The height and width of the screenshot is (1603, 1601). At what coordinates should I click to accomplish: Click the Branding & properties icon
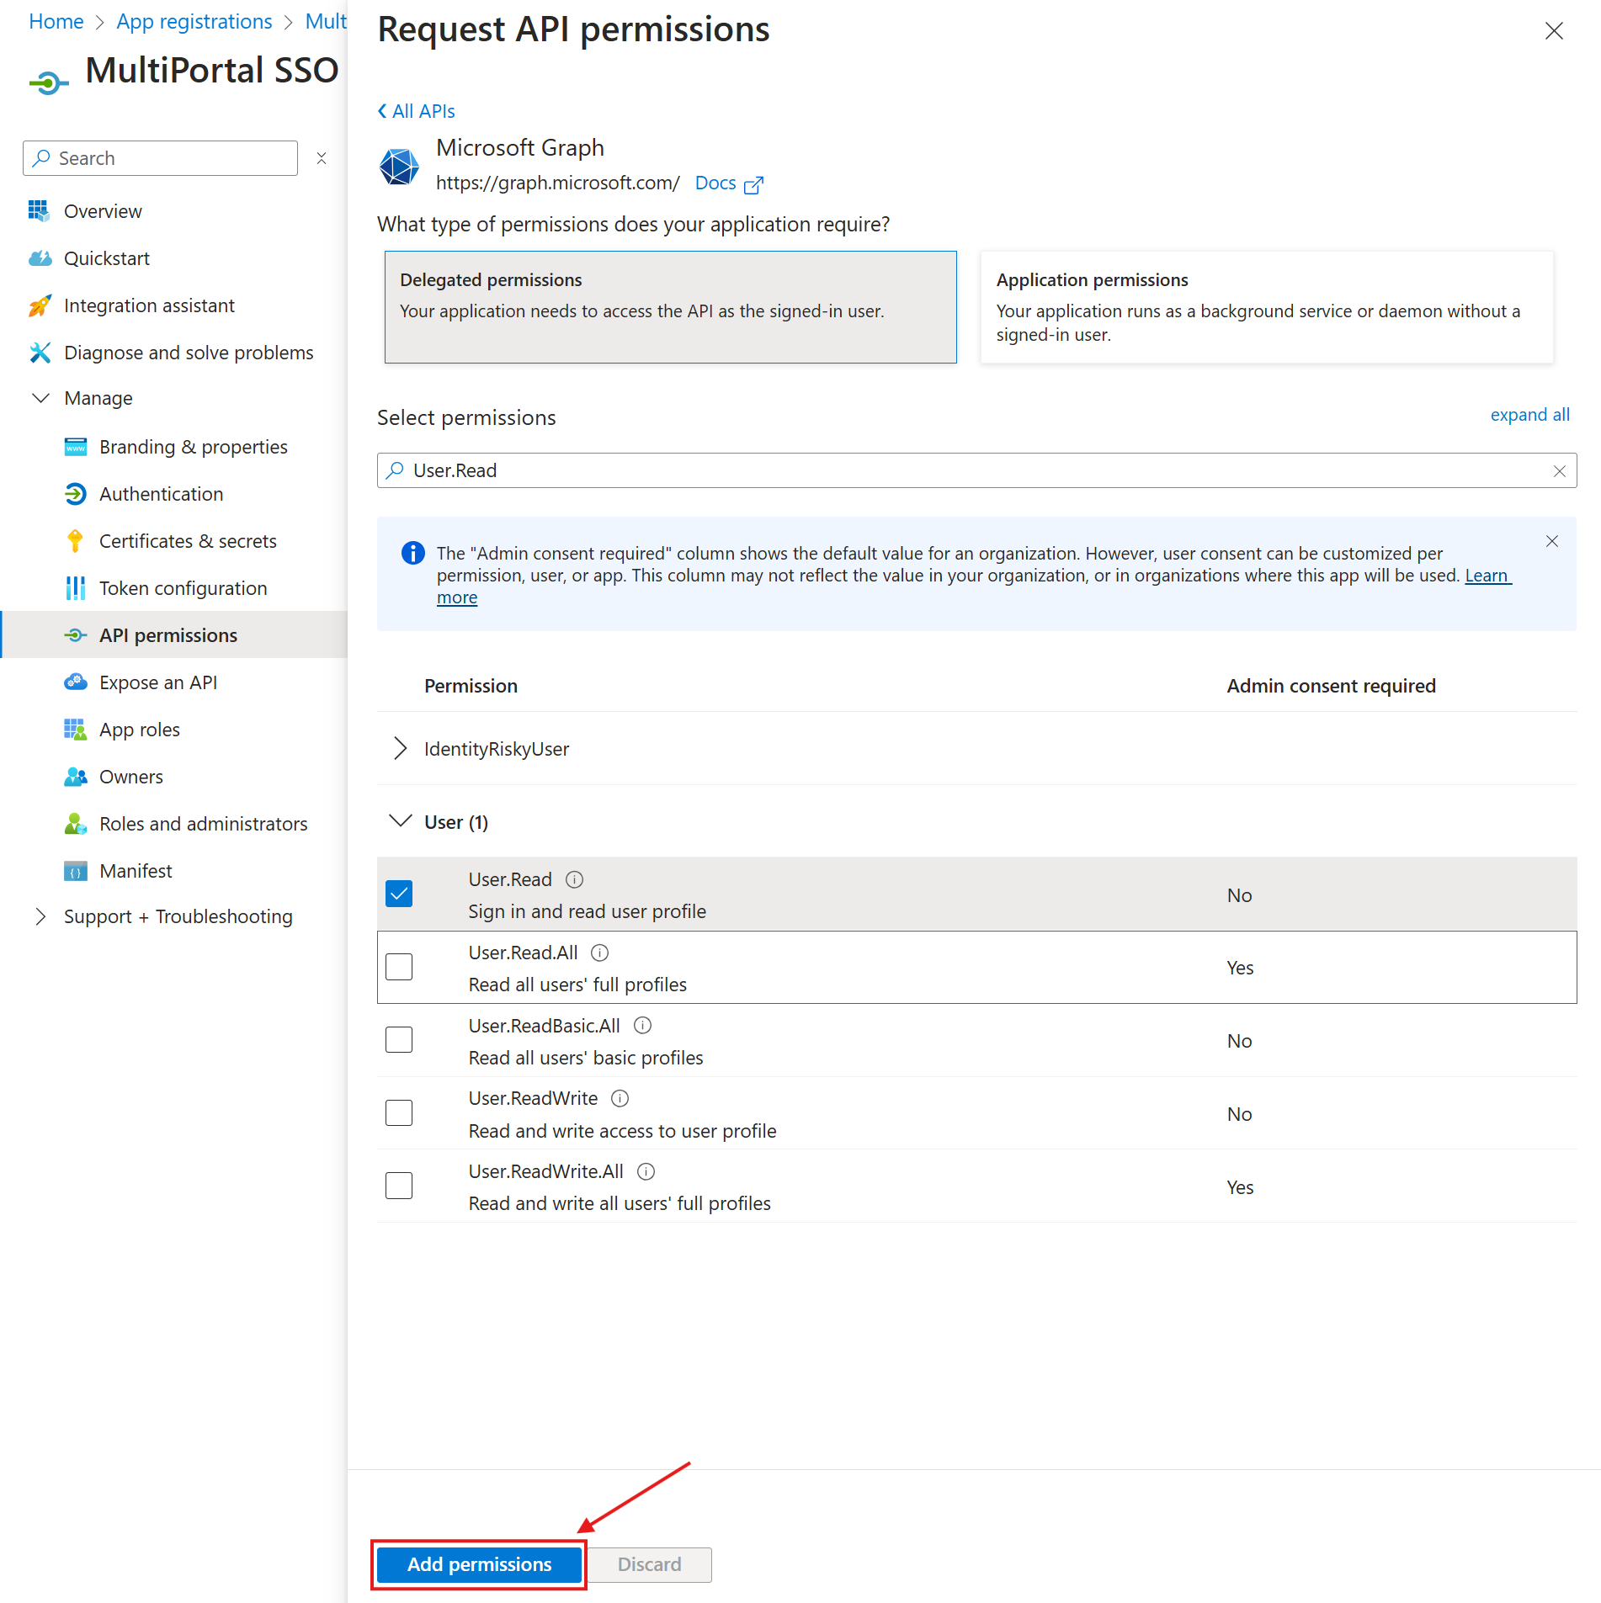pos(76,447)
